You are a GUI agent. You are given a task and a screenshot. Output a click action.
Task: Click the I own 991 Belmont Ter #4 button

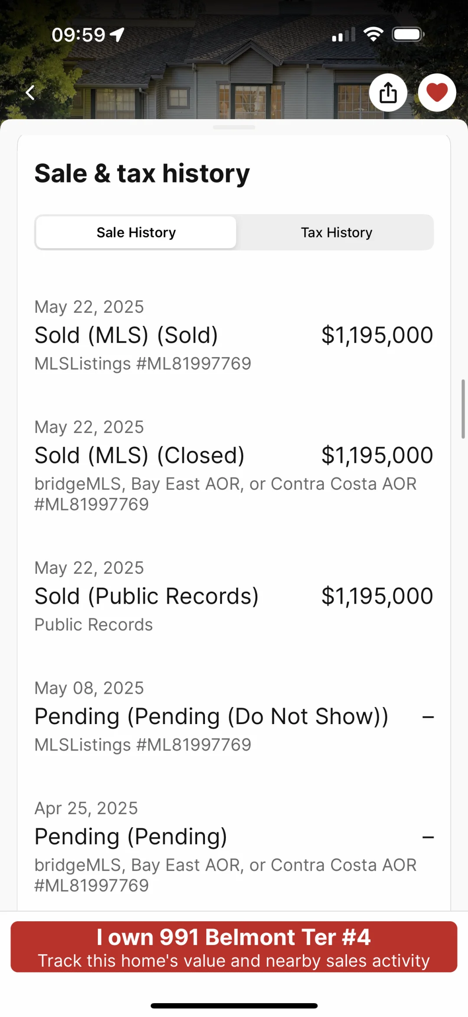(234, 947)
